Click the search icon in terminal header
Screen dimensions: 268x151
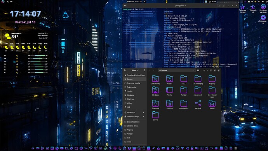(x=219, y=5)
